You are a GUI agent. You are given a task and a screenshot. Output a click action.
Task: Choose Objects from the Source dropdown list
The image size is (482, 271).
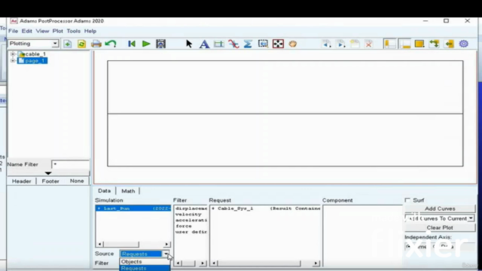click(x=145, y=262)
